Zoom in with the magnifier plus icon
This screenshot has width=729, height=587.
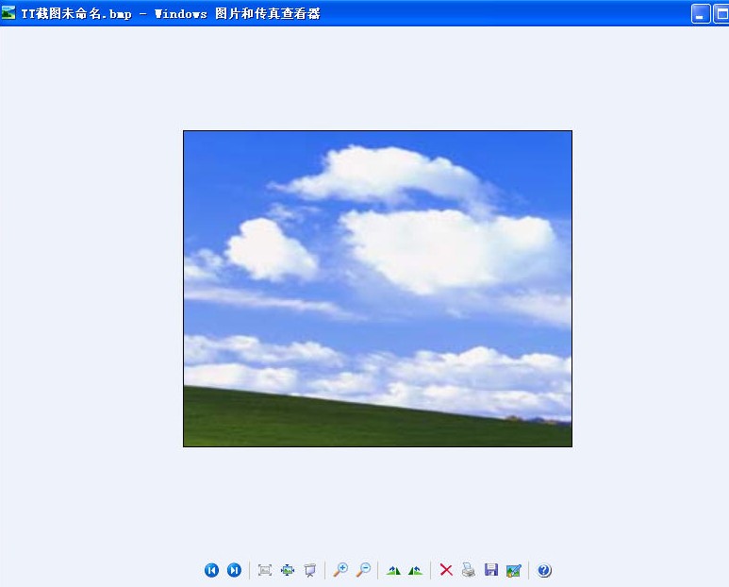pos(340,570)
